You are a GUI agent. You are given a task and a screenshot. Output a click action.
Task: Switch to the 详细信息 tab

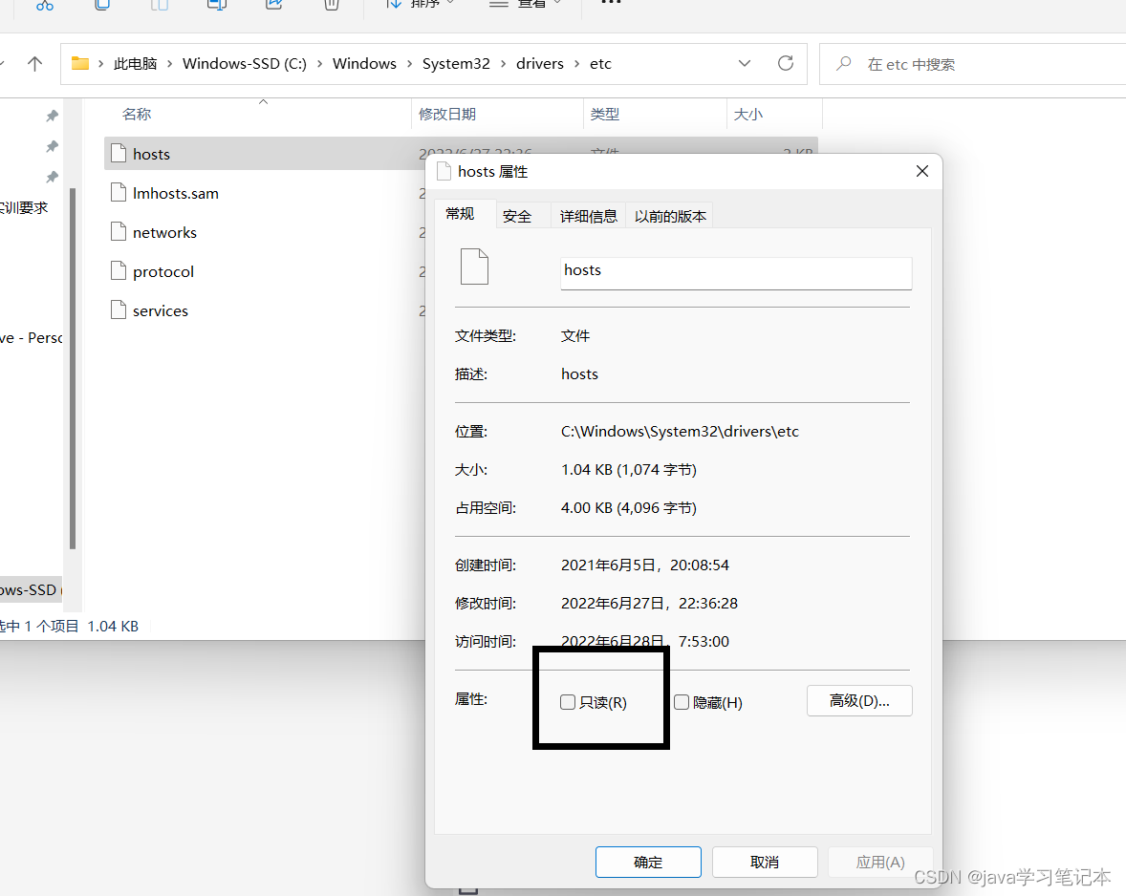point(588,215)
